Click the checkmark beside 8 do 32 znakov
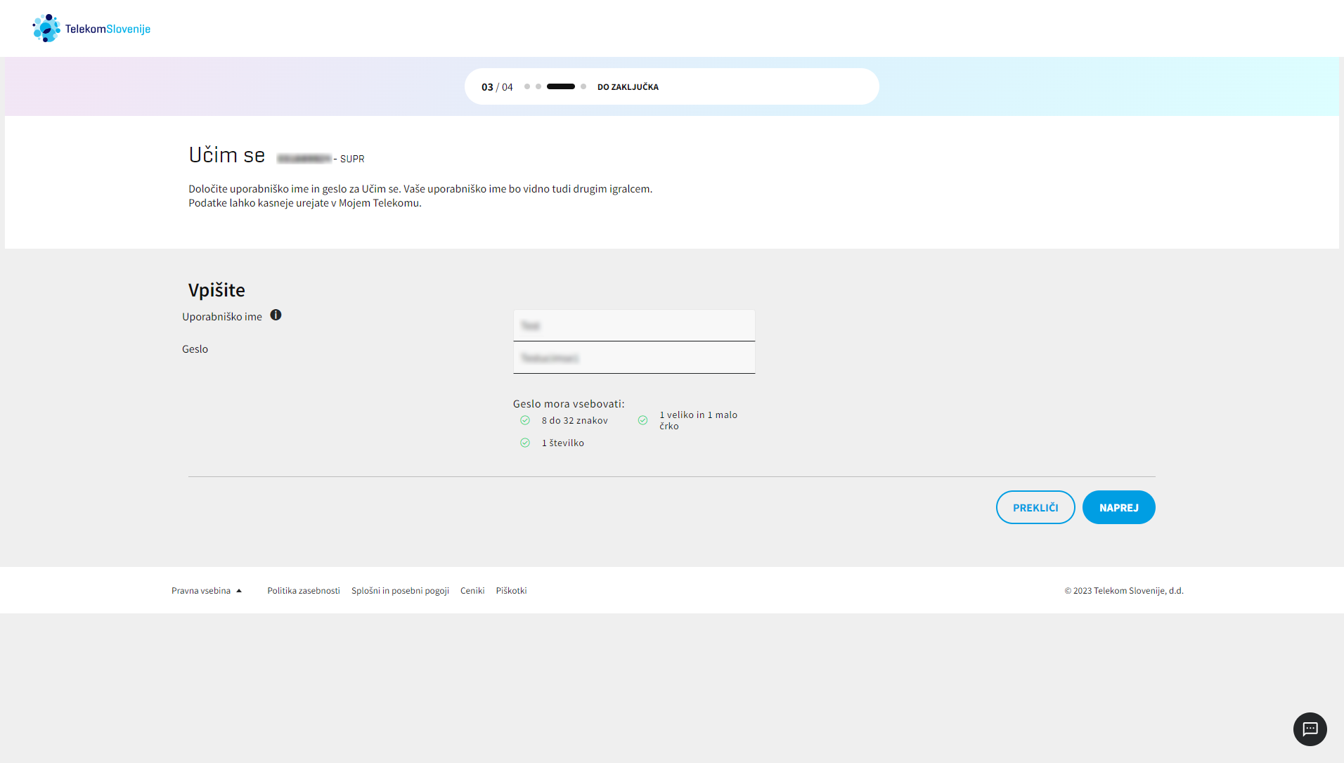The image size is (1344, 763). tap(525, 420)
